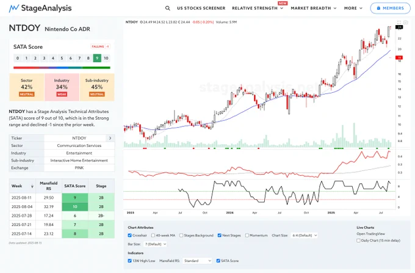Select the 2025-07-21 week row
The image size is (415, 273).
(62, 225)
